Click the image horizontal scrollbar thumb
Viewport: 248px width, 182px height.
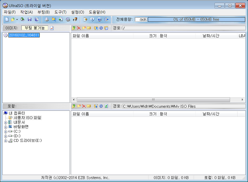[154, 100]
